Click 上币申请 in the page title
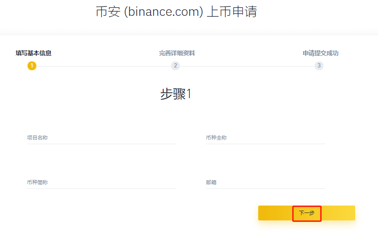 click(232, 12)
